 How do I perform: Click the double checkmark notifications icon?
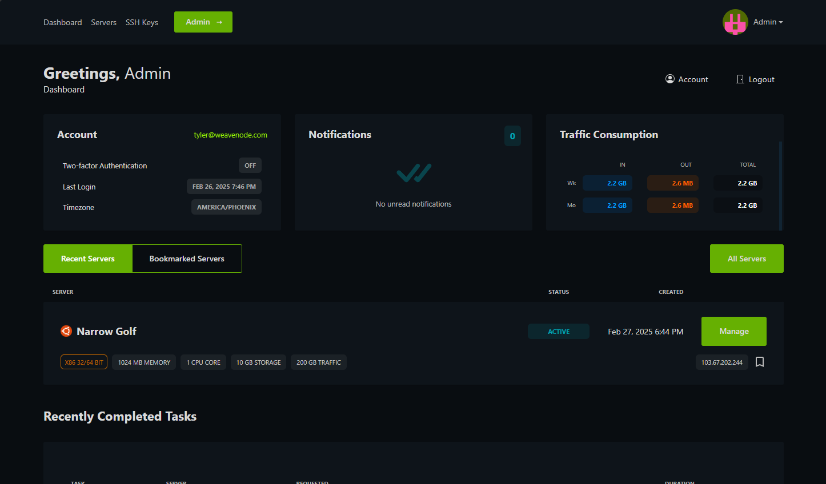pyautogui.click(x=414, y=173)
